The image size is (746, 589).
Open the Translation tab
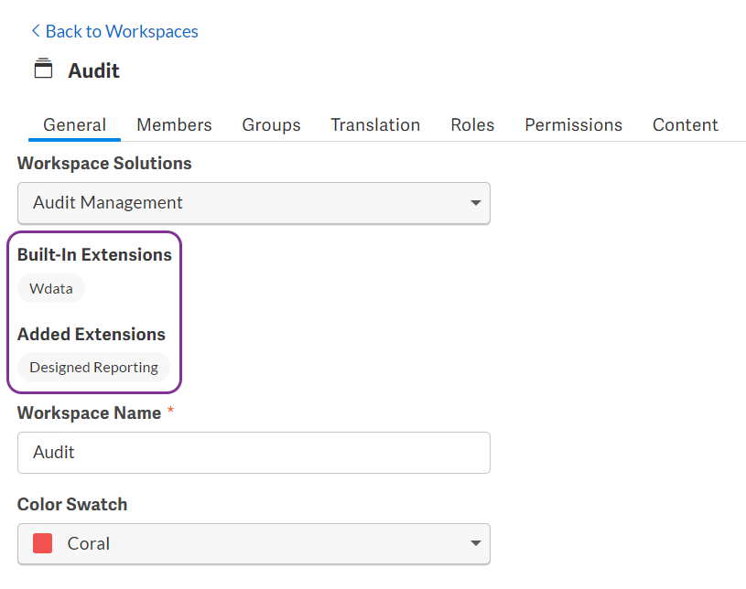375,125
